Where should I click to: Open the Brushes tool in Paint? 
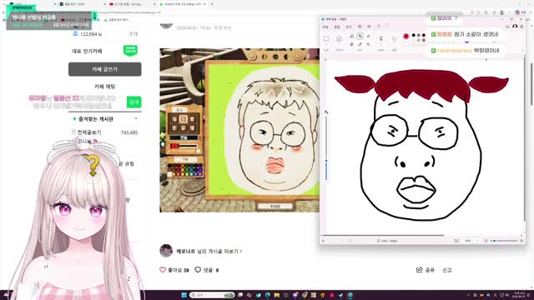[x=381, y=38]
